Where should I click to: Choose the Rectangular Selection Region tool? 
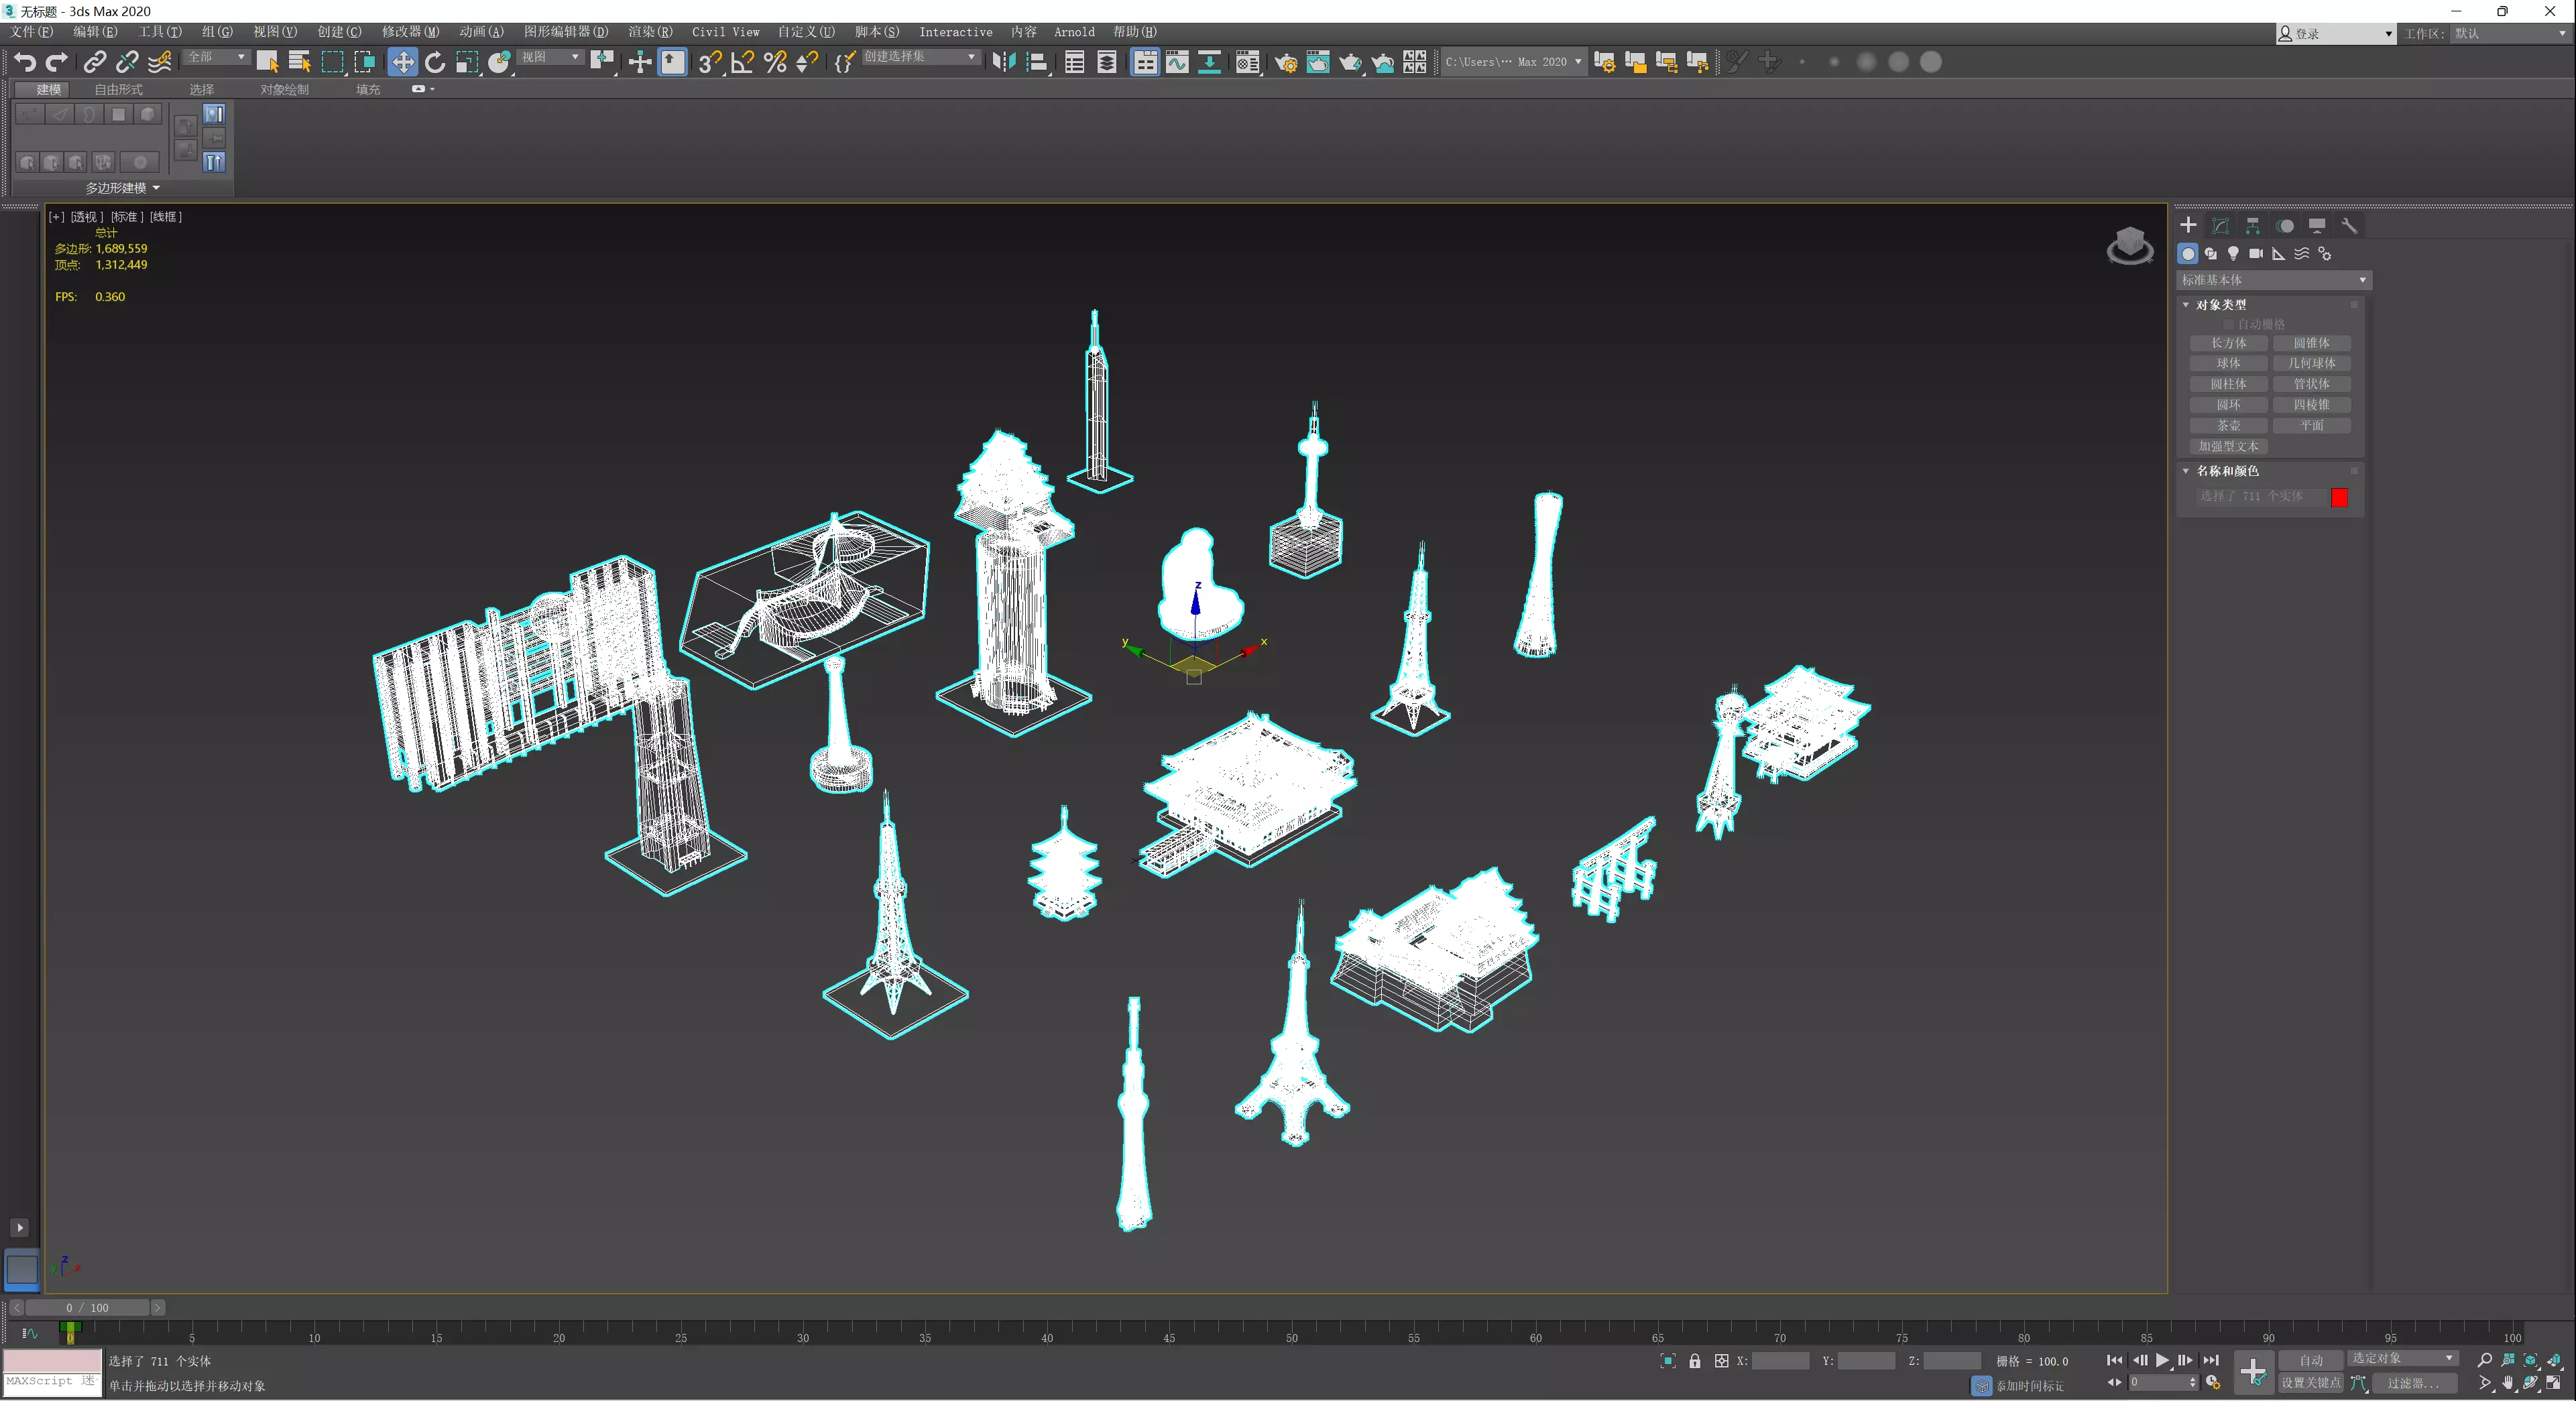click(x=332, y=62)
